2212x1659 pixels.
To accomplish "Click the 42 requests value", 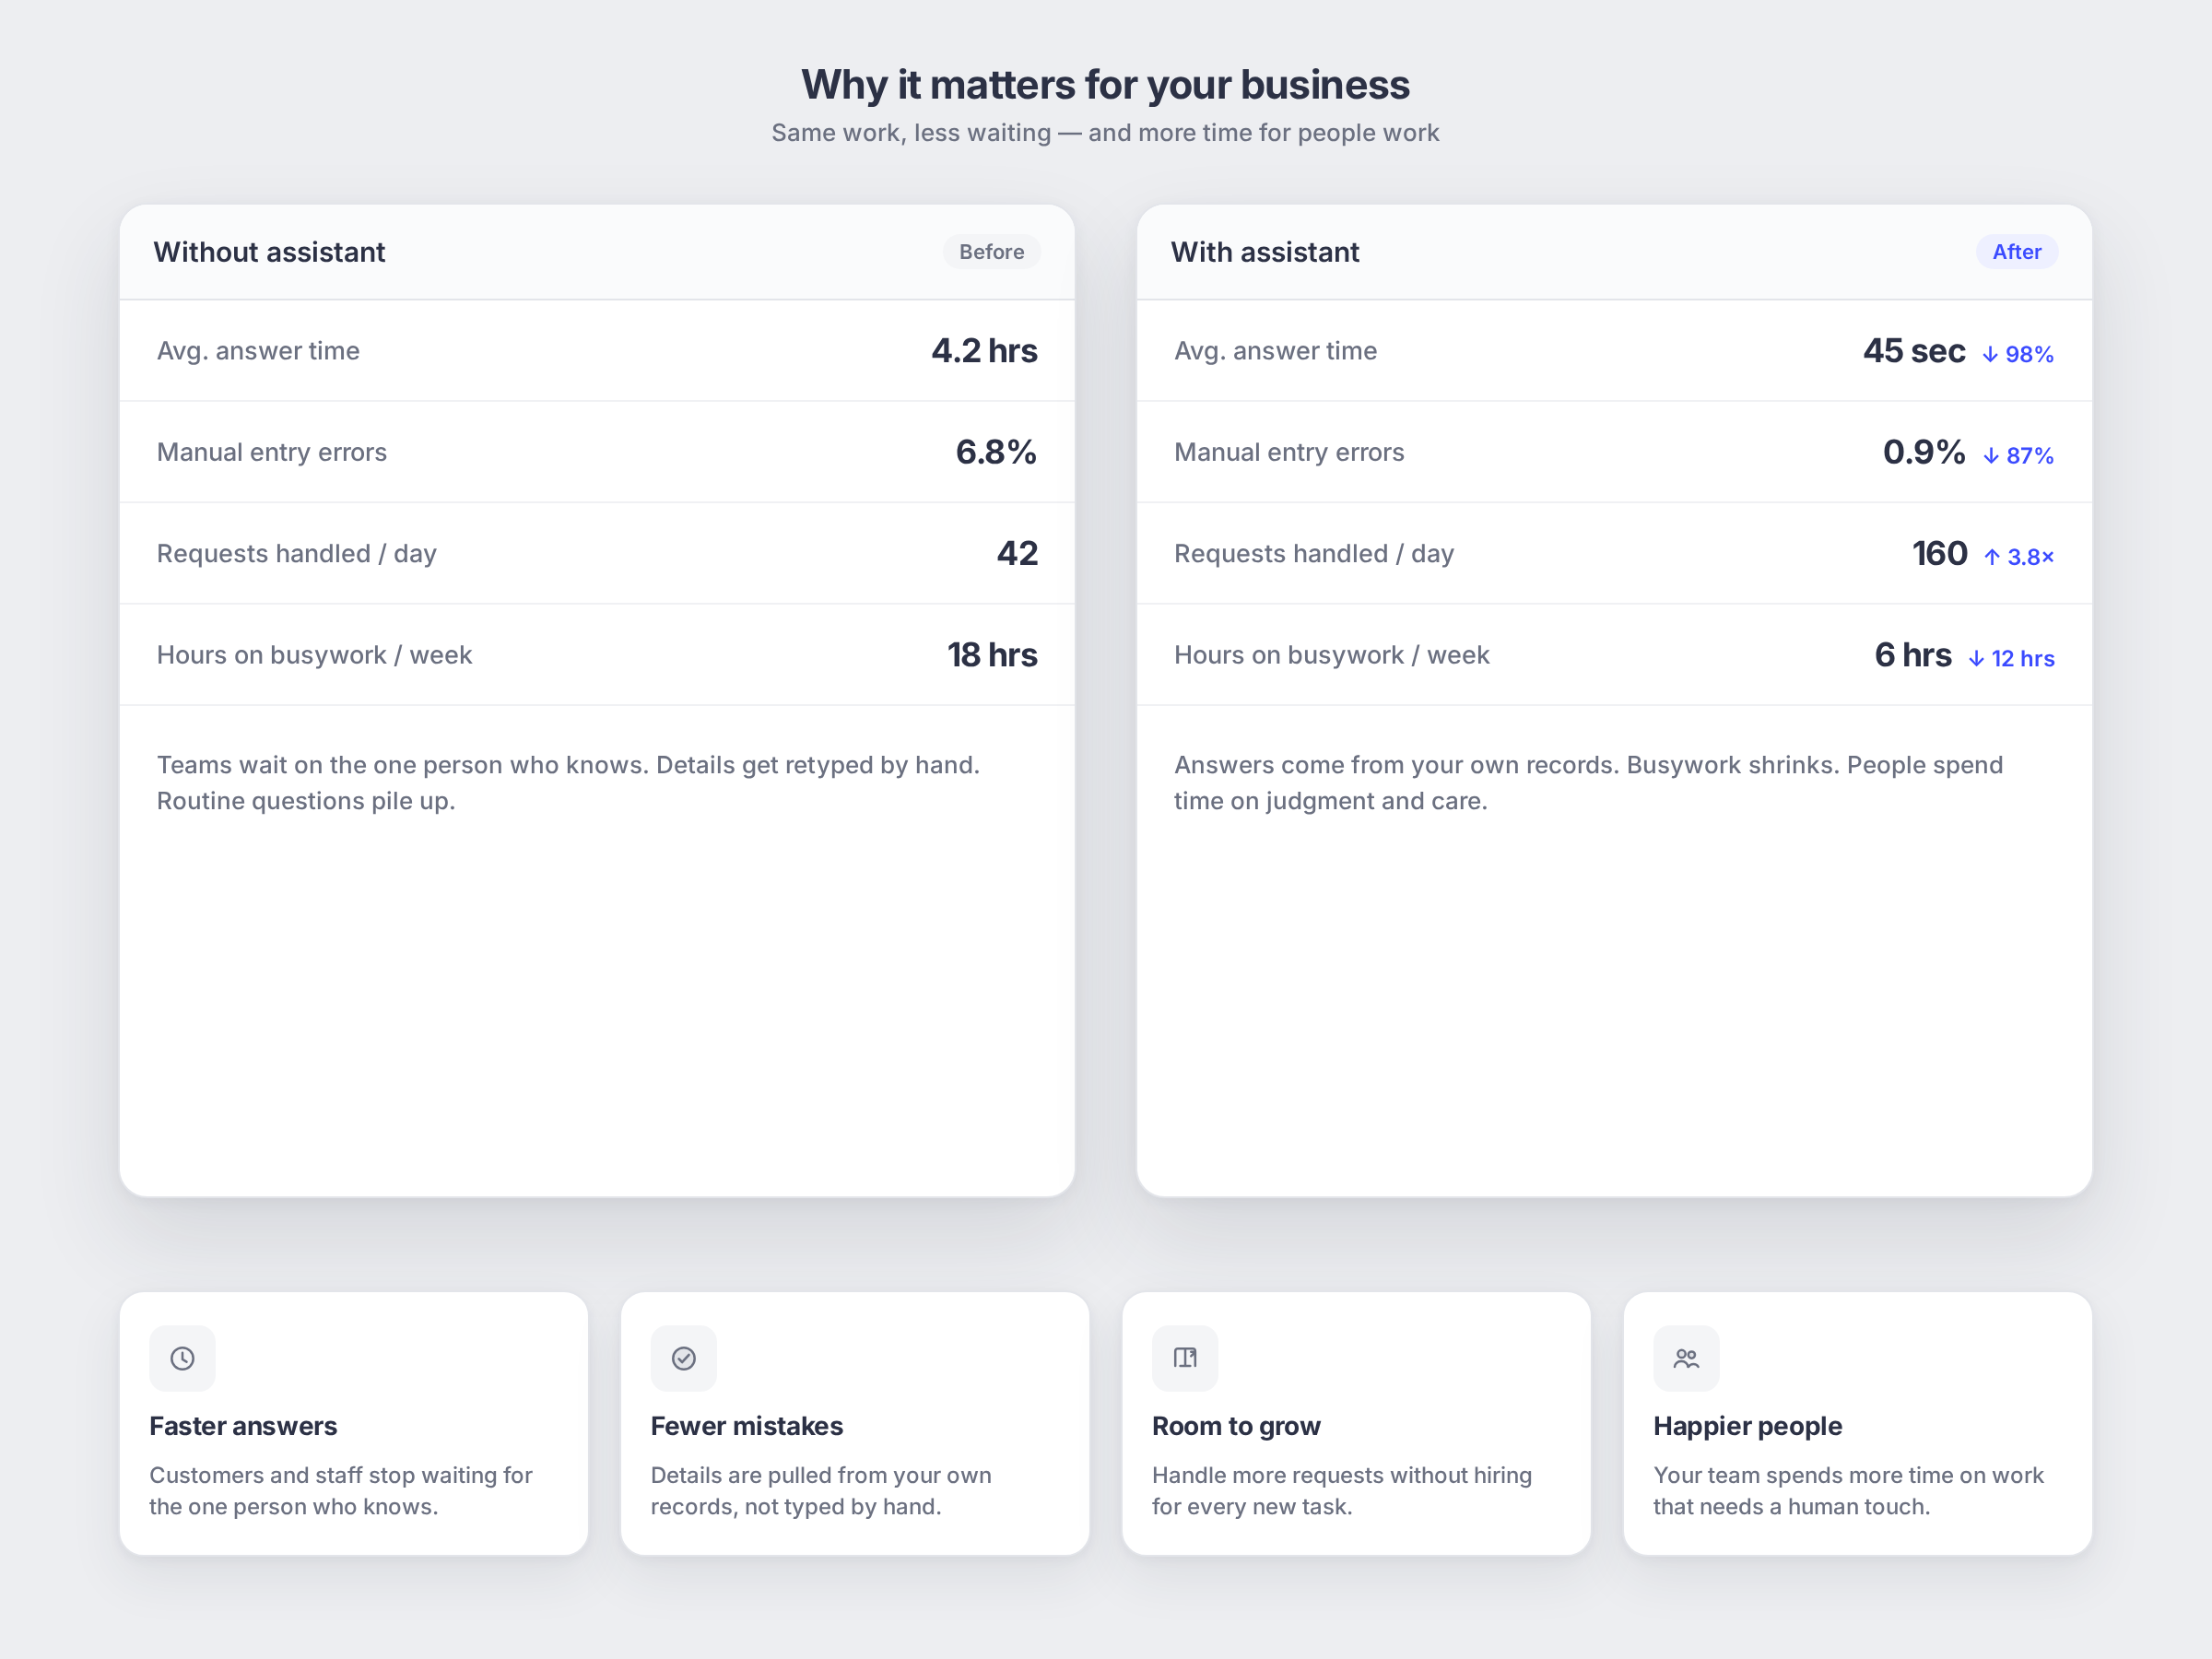I will (x=1017, y=553).
